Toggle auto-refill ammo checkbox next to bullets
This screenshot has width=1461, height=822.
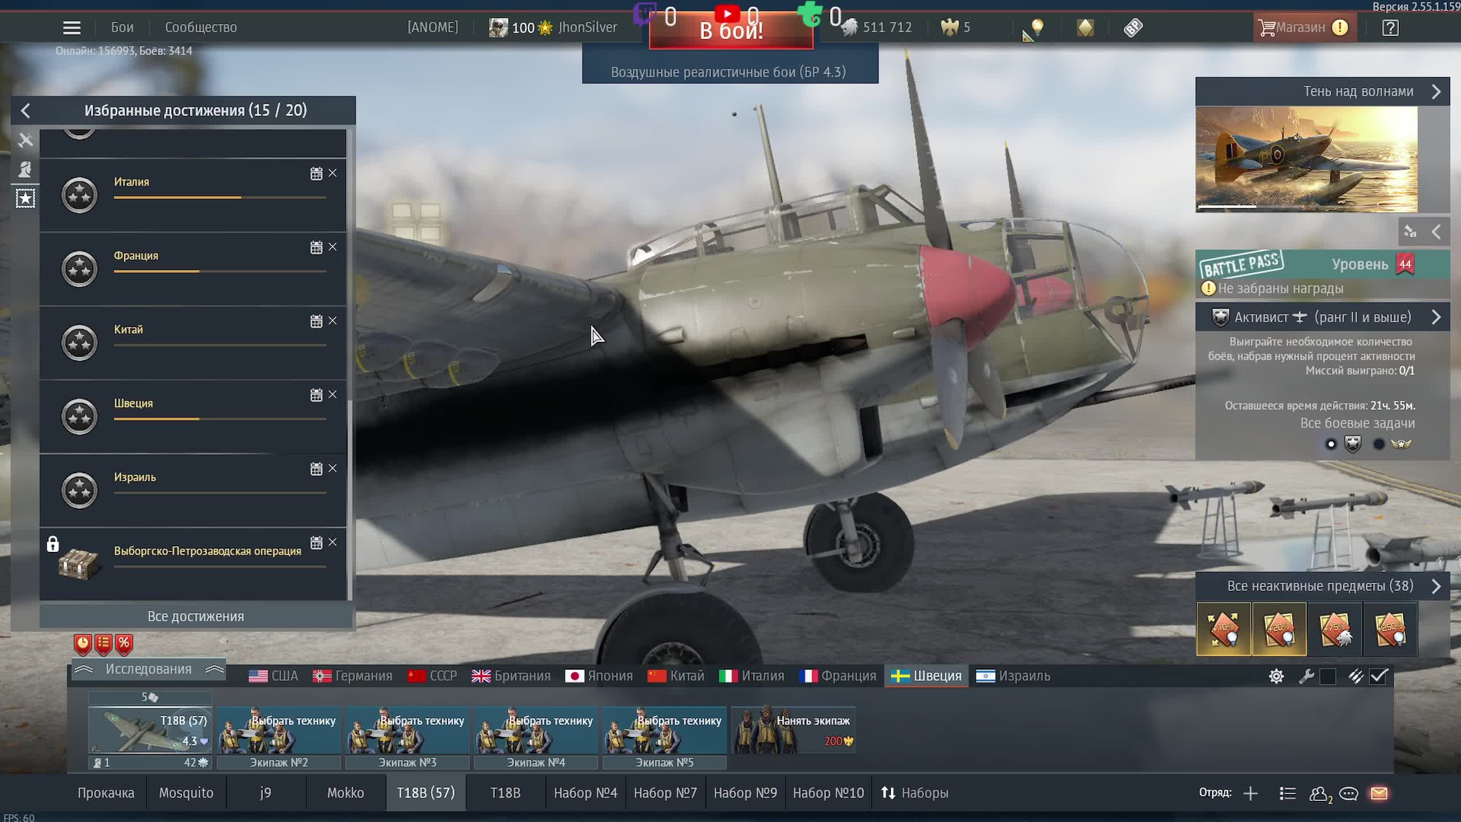(x=1378, y=676)
